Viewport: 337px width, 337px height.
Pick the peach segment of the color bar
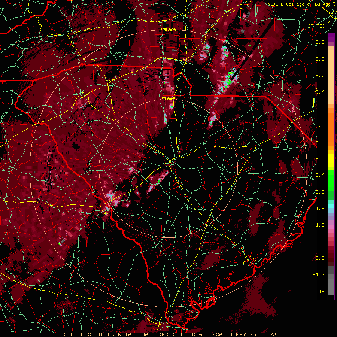(331, 77)
